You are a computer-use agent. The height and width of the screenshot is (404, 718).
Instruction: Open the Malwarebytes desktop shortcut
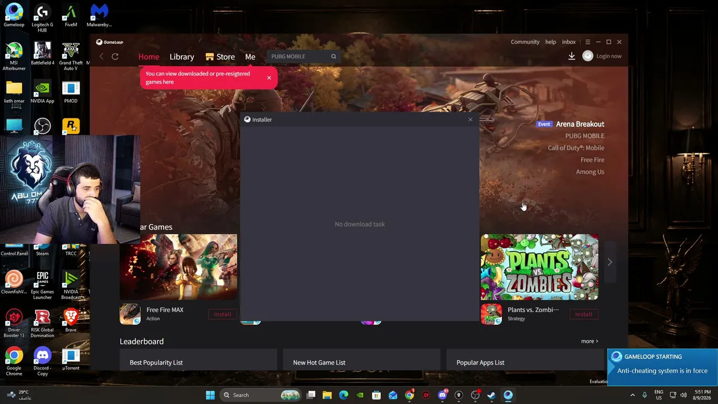[x=99, y=16]
